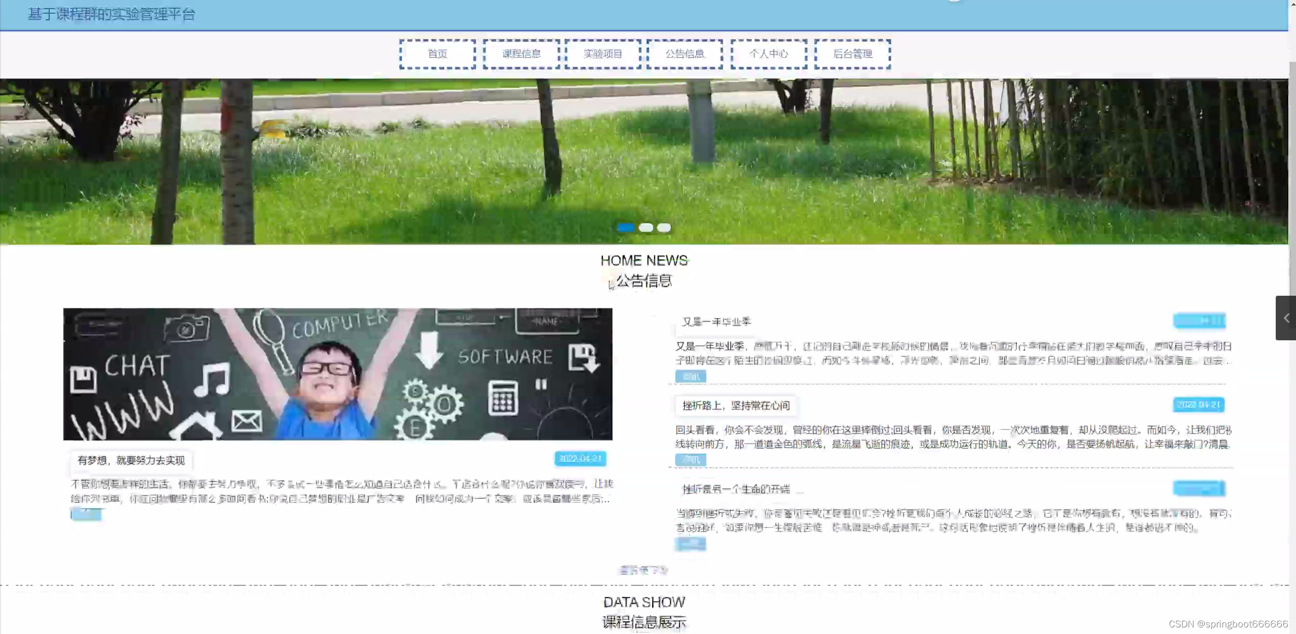Open the 有梦想,就要努力去实现 article title
This screenshot has height=634, width=1296.
tap(131, 460)
